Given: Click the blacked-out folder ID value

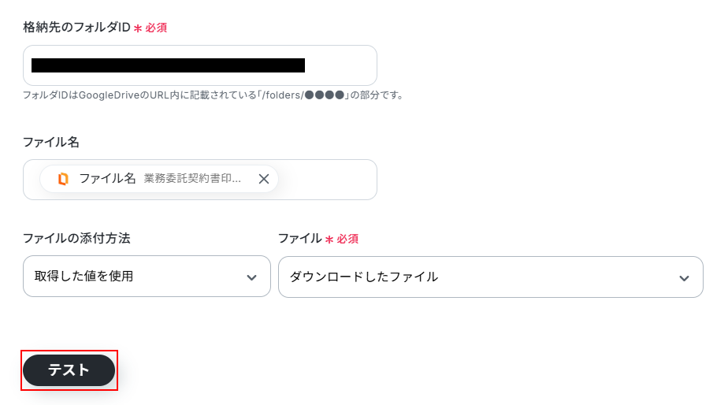Looking at the screenshot, I should point(168,65).
